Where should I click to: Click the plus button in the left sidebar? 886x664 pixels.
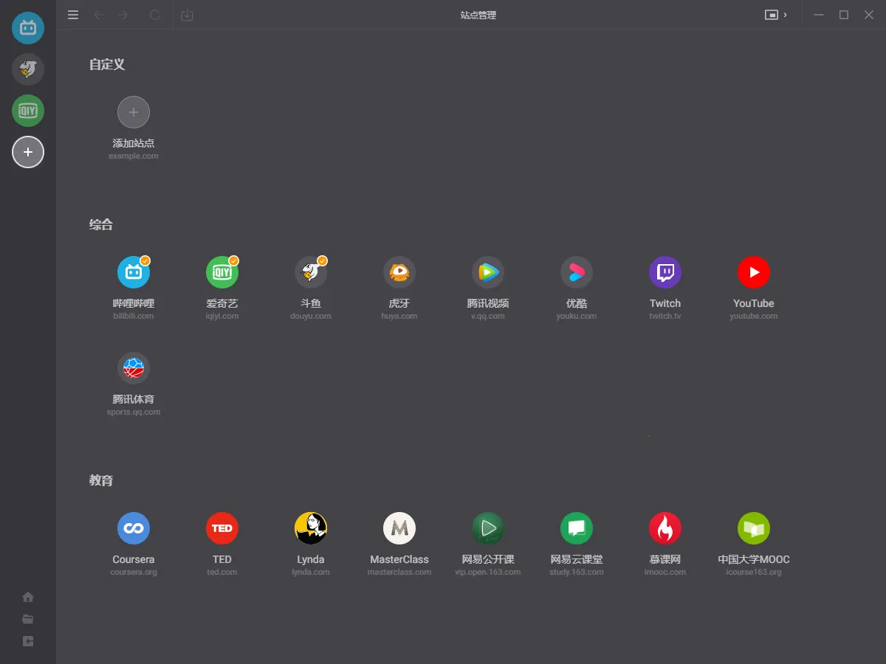click(27, 152)
